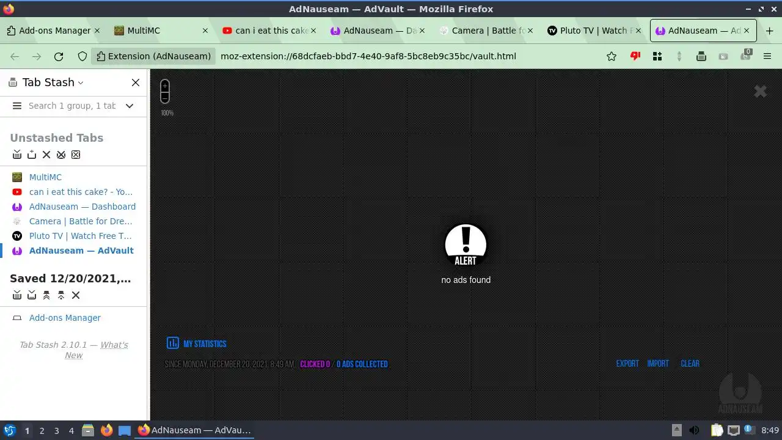Click the What's New link
This screenshot has height=440, width=782.
coord(97,350)
